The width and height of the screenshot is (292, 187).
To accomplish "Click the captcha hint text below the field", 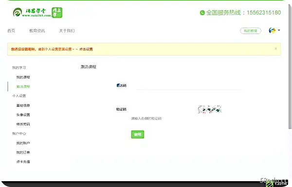I will 146,118.
